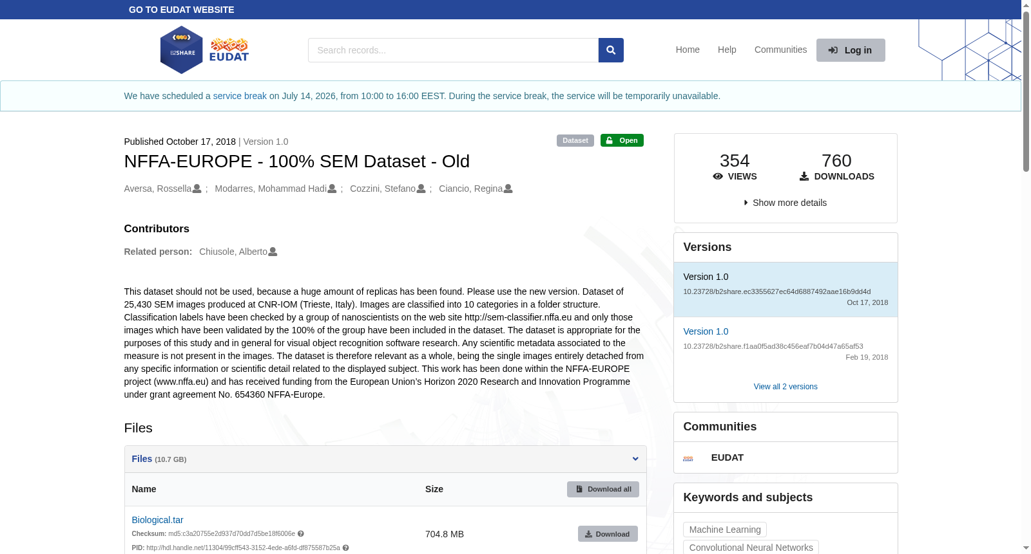Click EUDAT community logo thumbnail
This screenshot has height=554, width=1031.
[688, 458]
